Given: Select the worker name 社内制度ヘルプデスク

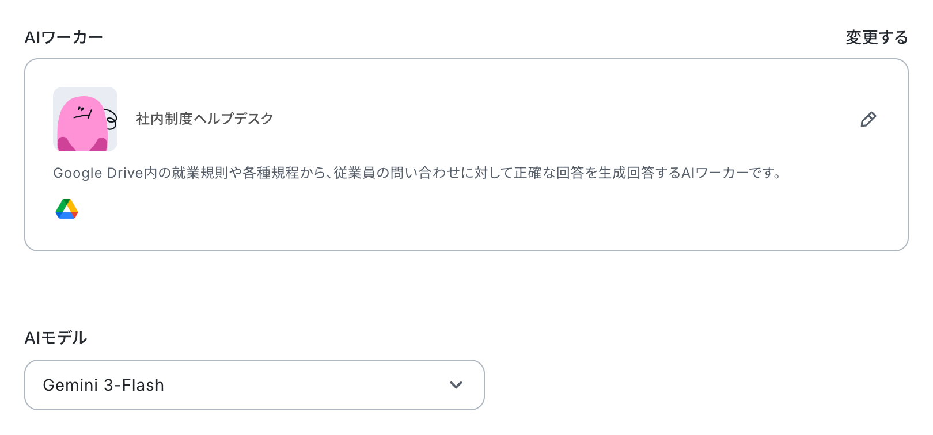Looking at the screenshot, I should coord(204,119).
